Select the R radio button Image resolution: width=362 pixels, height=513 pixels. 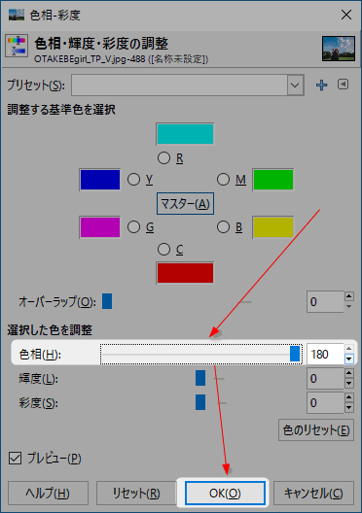coord(163,158)
